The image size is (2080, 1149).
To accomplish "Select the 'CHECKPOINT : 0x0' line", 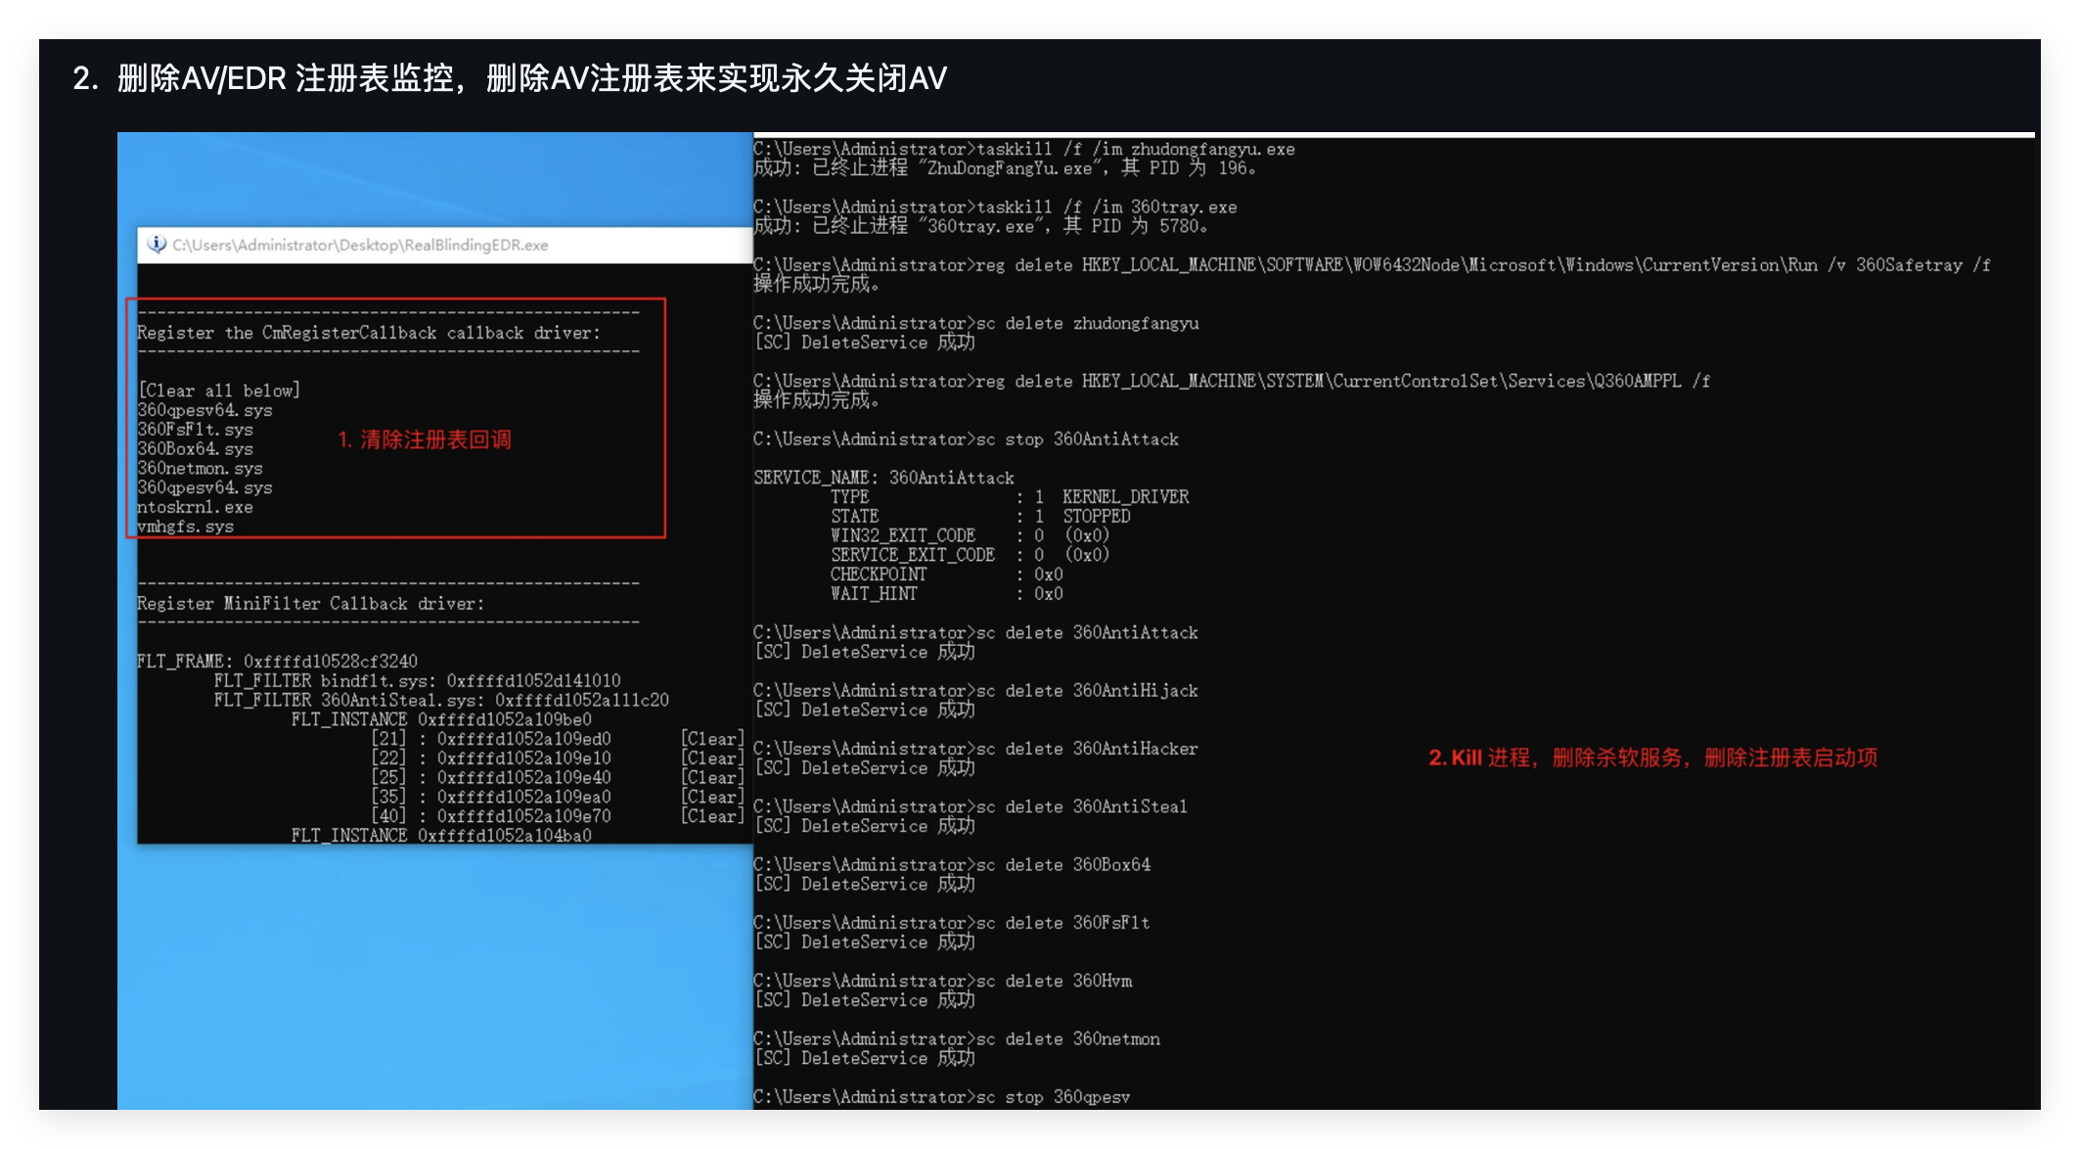I will click(947, 574).
